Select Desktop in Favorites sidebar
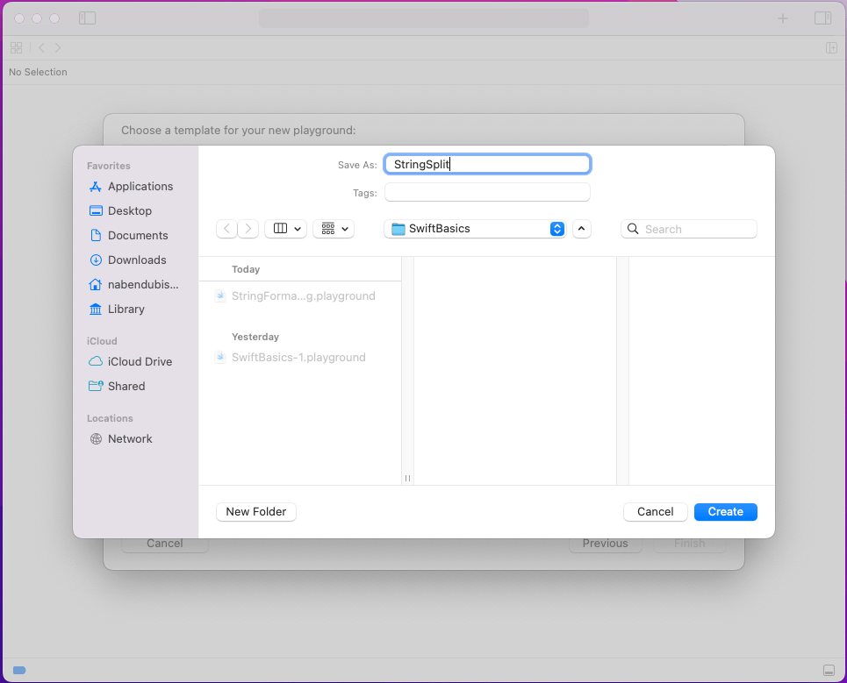This screenshot has width=847, height=683. click(x=129, y=211)
